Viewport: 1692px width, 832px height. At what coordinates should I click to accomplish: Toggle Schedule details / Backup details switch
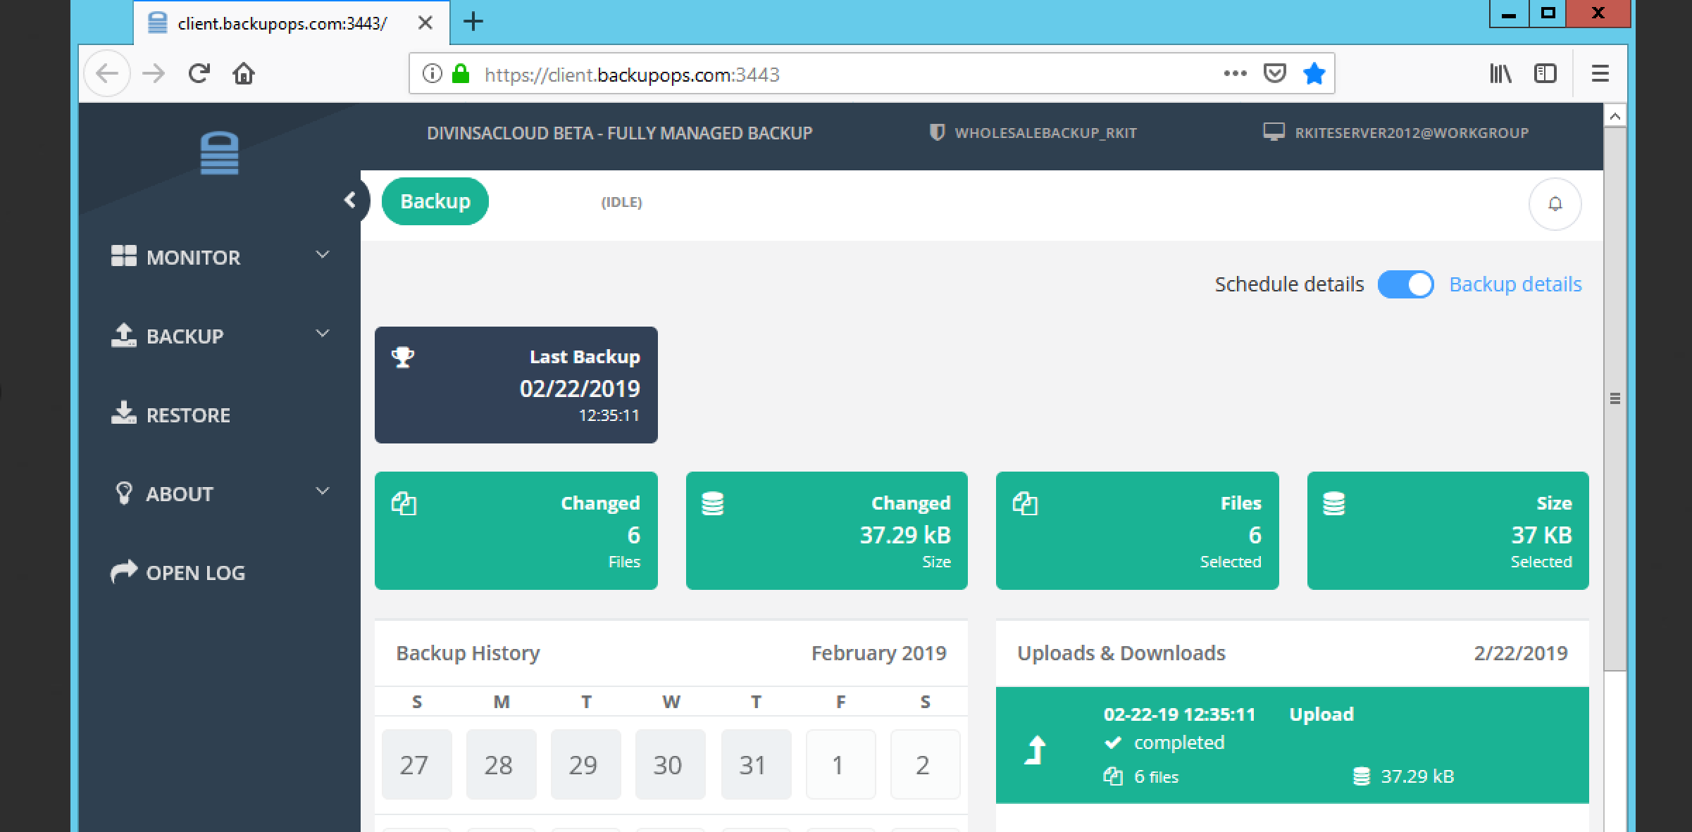tap(1406, 284)
